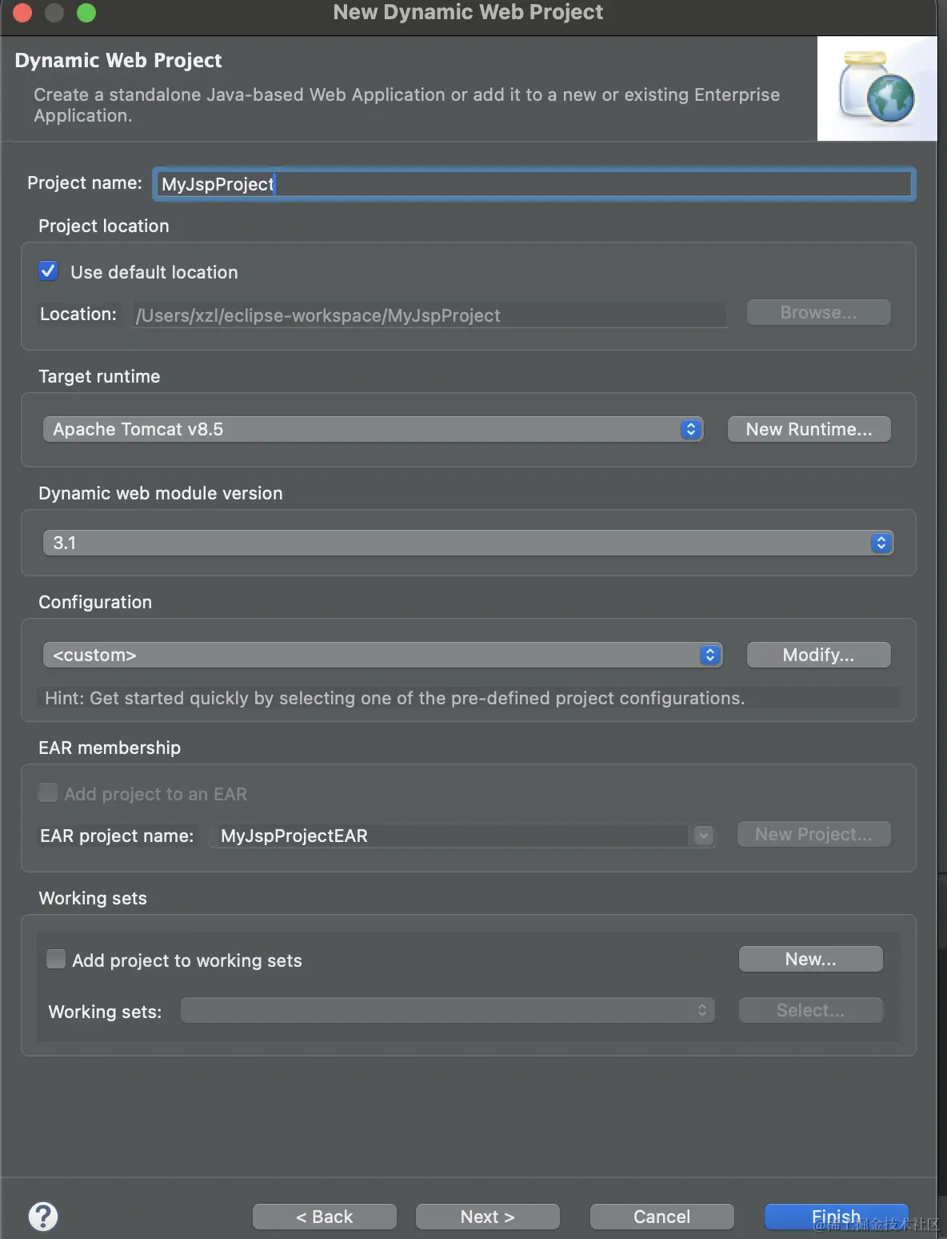Expand the Working sets combo box

click(447, 1010)
